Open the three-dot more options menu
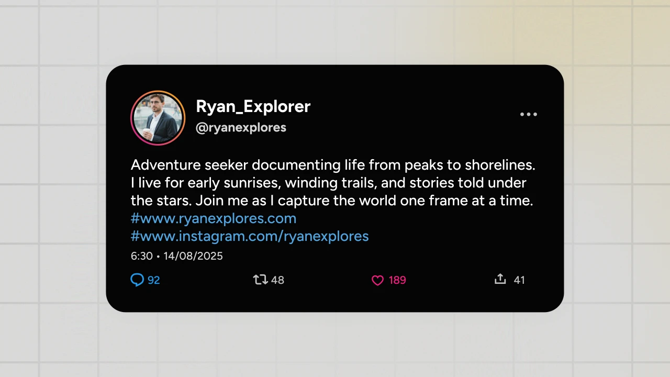The width and height of the screenshot is (670, 377). point(528,115)
